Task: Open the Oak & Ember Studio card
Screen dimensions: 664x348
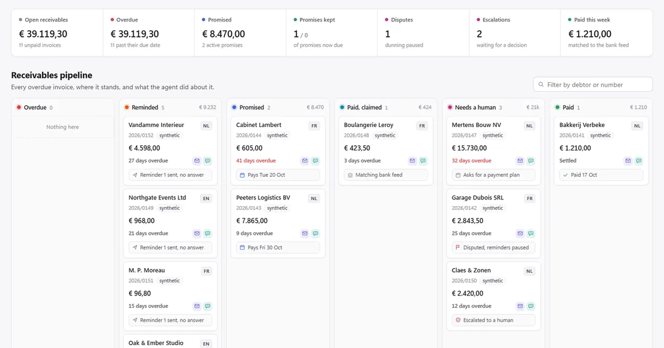Action: pyautogui.click(x=170, y=341)
